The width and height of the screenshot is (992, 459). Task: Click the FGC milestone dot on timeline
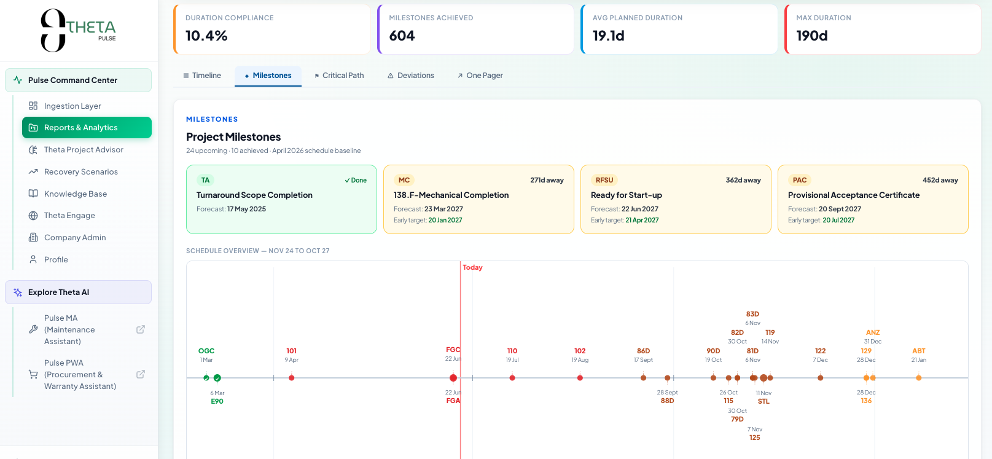[x=453, y=378]
